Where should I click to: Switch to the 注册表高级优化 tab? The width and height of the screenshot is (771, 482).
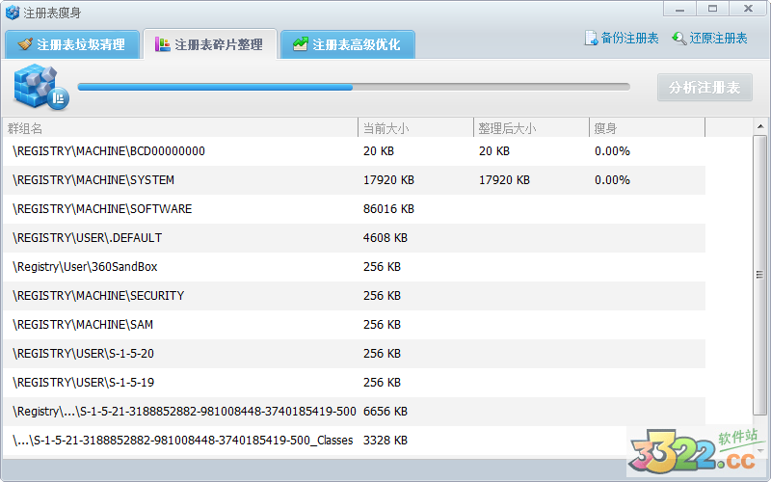[347, 44]
